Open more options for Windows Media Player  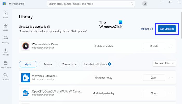pyautogui.click(x=171, y=46)
